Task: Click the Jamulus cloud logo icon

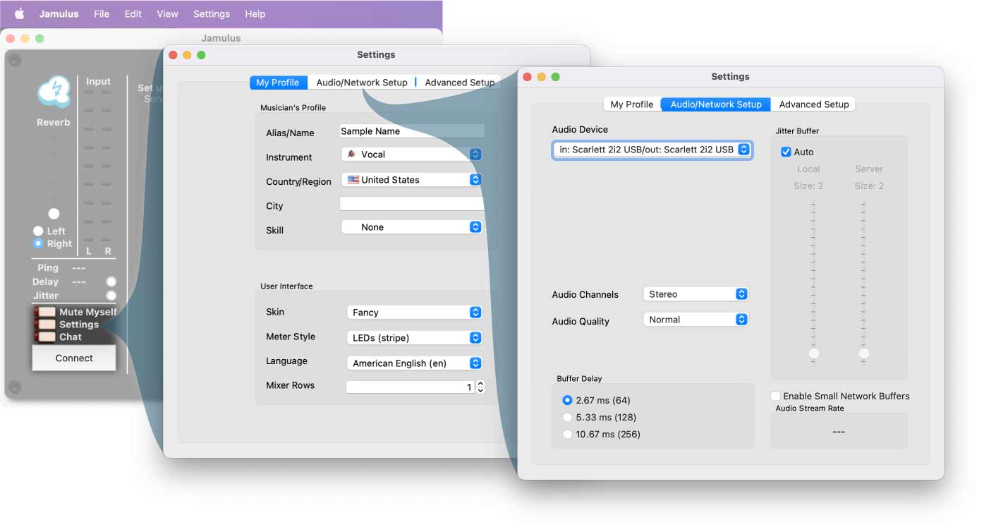Action: coord(54,92)
